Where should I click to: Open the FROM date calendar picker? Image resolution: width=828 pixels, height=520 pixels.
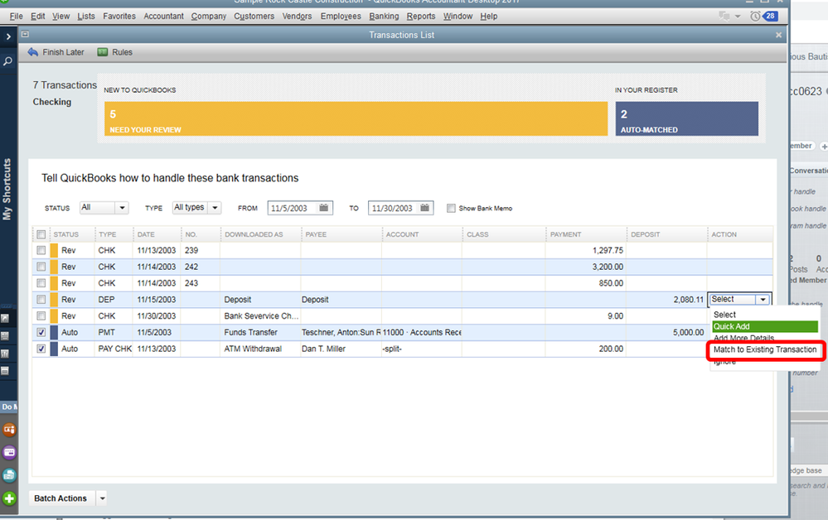pos(324,208)
